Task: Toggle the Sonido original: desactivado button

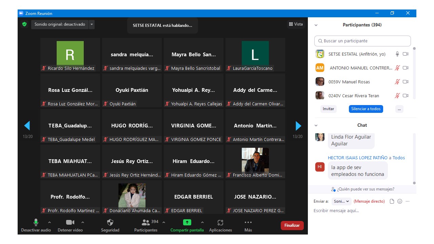Action: (60, 24)
